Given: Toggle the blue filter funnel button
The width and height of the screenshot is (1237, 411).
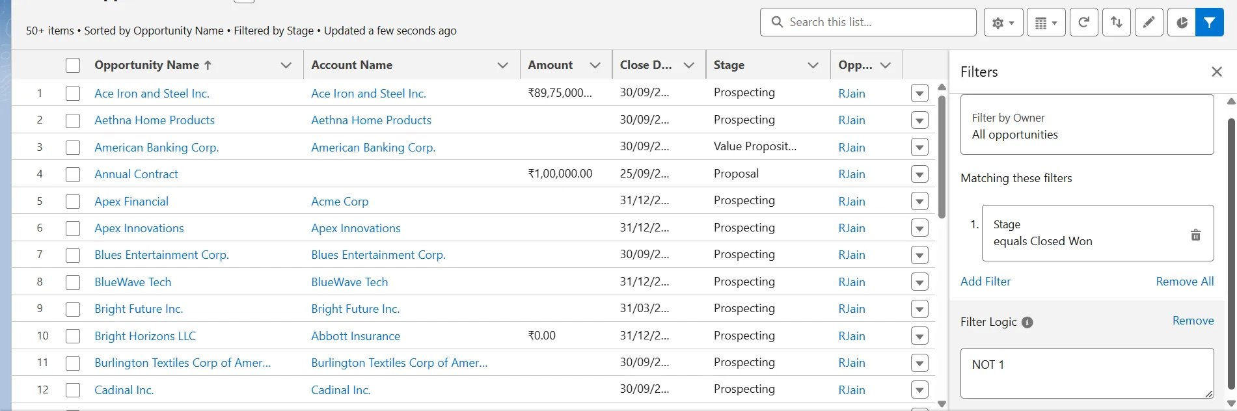Looking at the screenshot, I should tap(1209, 23).
